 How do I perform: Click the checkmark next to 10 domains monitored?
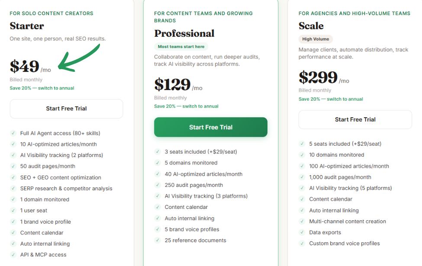tap(302, 155)
